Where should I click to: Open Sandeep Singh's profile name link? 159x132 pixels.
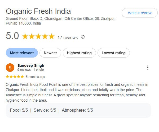(x=31, y=65)
